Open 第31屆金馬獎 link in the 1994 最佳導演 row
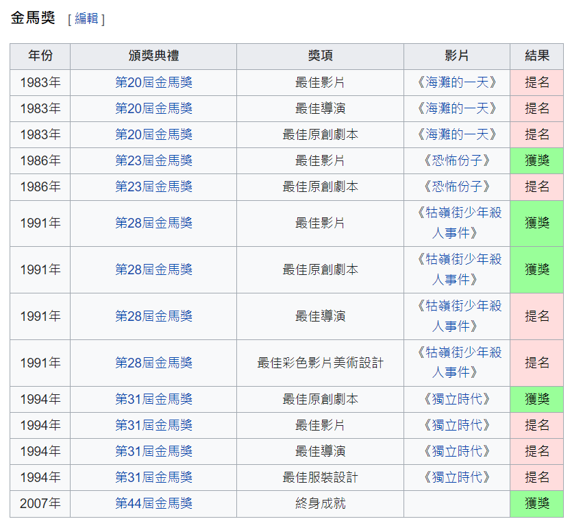The height and width of the screenshot is (530, 583). pyautogui.click(x=153, y=451)
